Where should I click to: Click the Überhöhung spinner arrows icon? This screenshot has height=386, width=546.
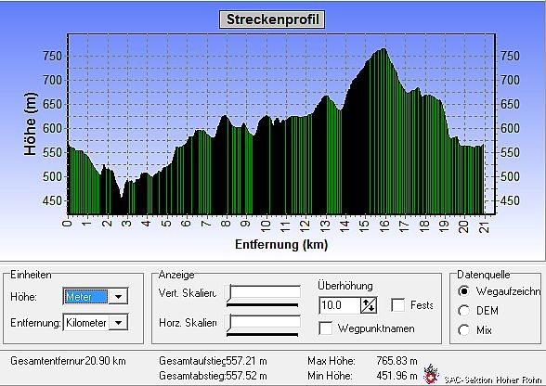point(369,305)
